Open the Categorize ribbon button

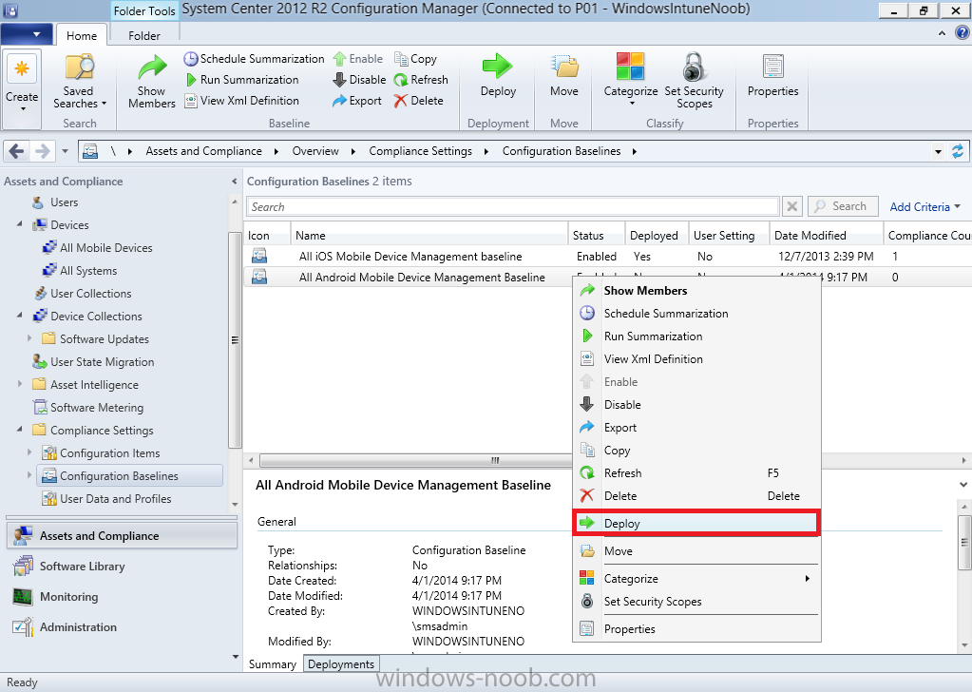631,79
